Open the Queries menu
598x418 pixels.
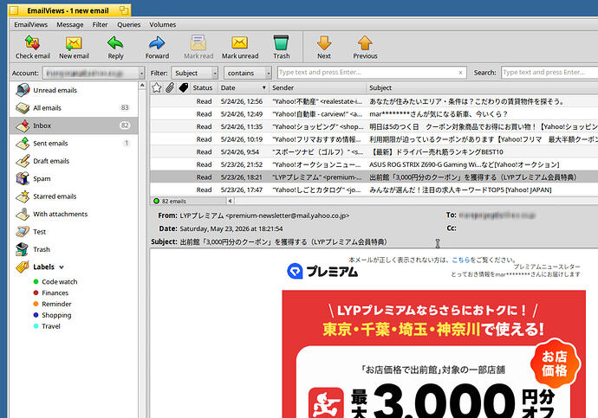129,24
